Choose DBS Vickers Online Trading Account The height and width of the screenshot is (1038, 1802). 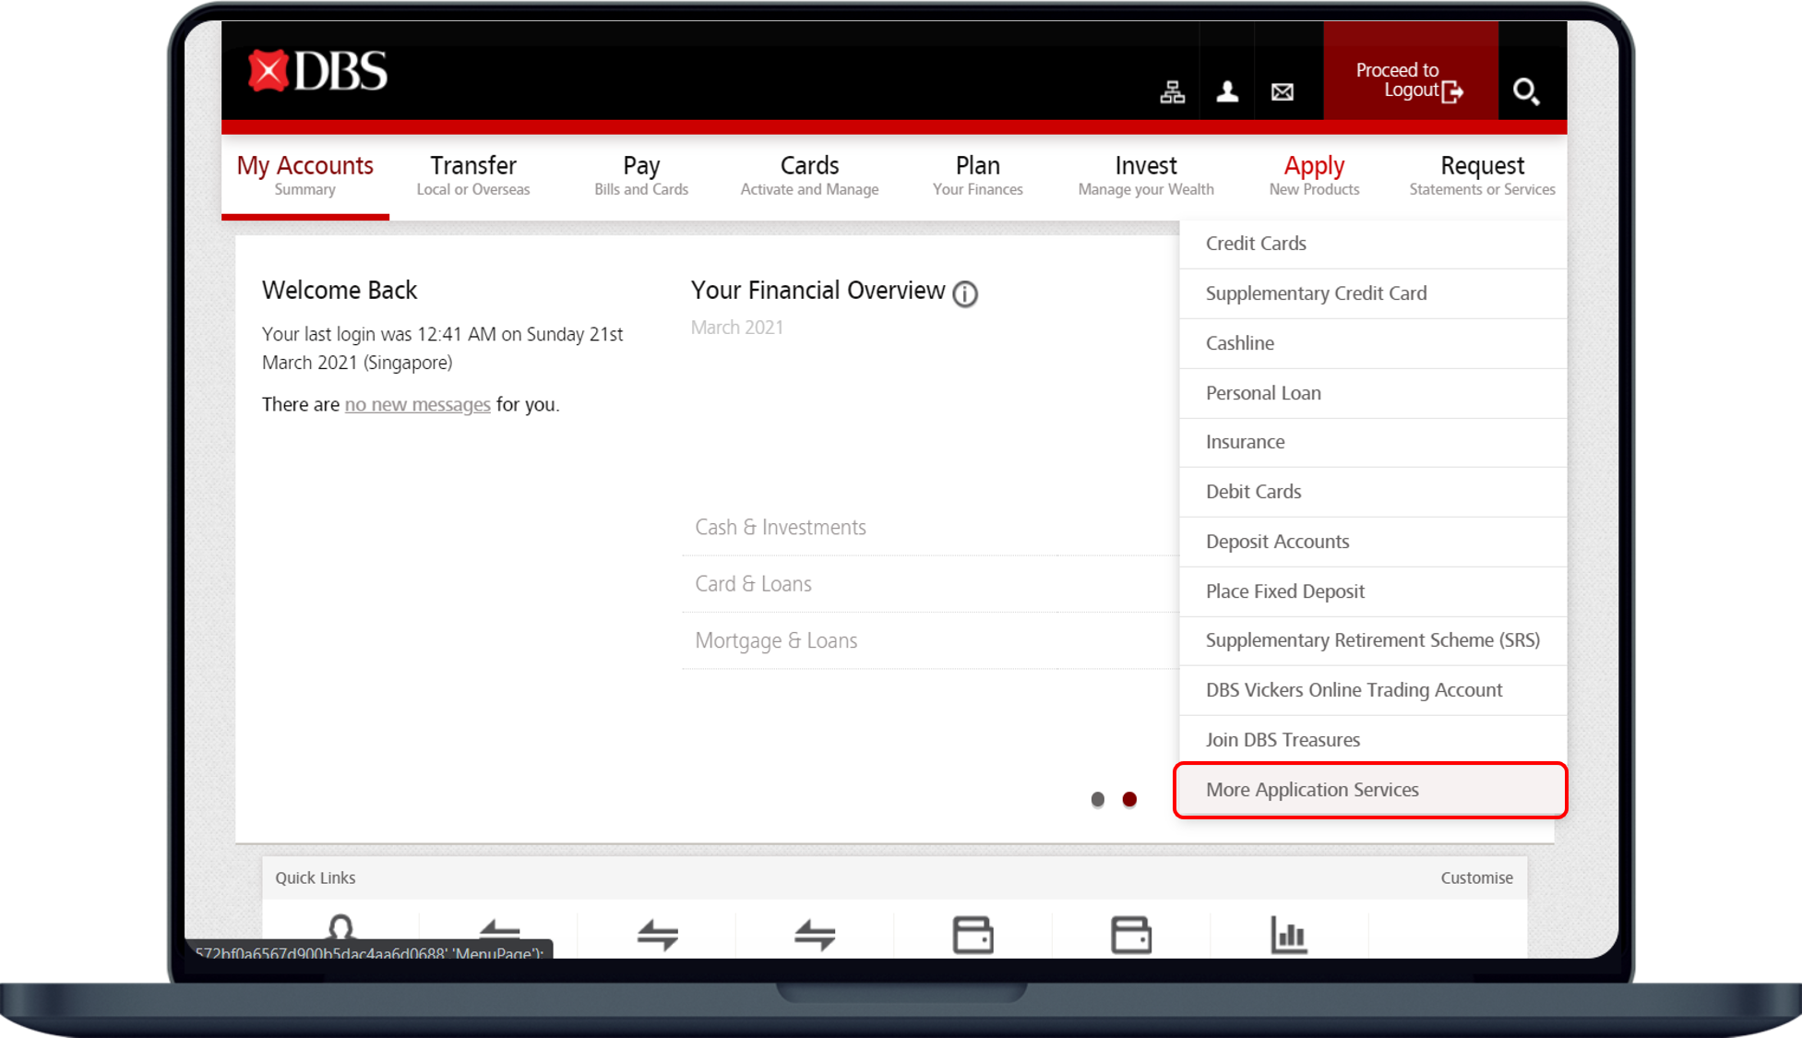[1373, 690]
